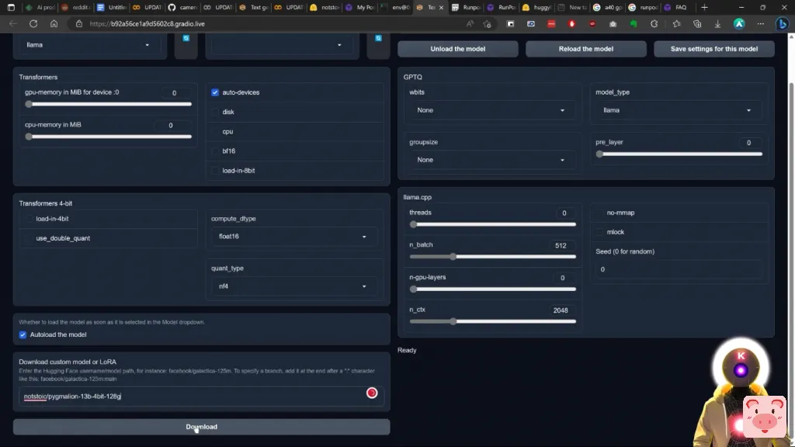Screen dimensions: 795x447
Task: Switch to the reddit browser tab
Action: point(75,7)
